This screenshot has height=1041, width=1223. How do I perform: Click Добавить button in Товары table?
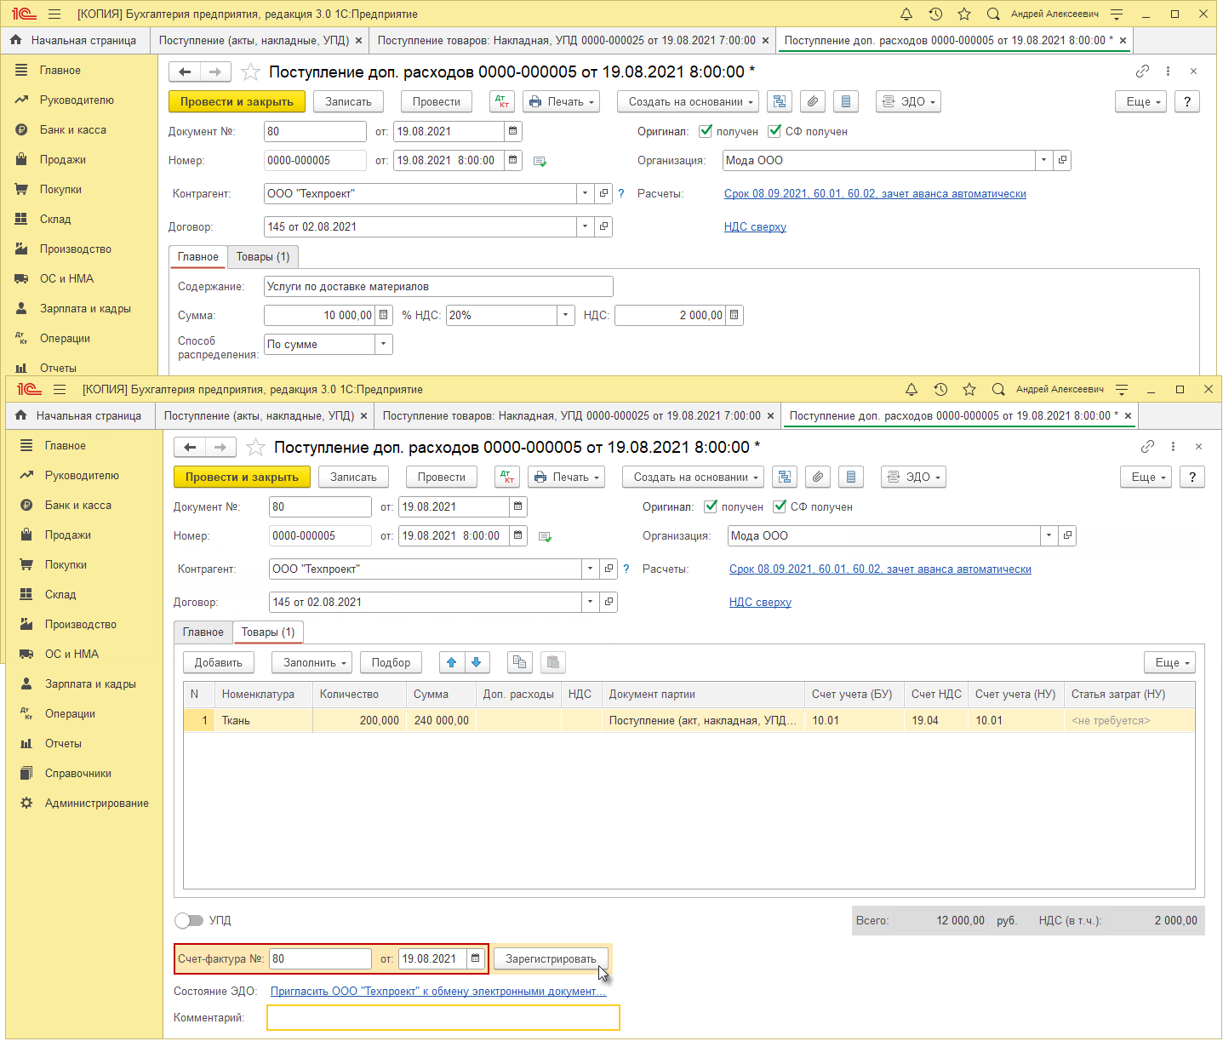(218, 662)
